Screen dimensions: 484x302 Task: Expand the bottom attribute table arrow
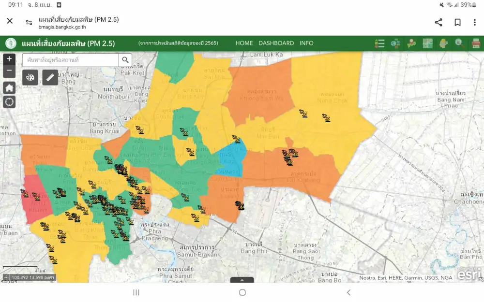pyautogui.click(x=242, y=280)
